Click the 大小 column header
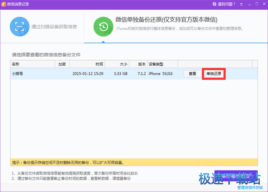The image size is (268, 192). coord(116,64)
